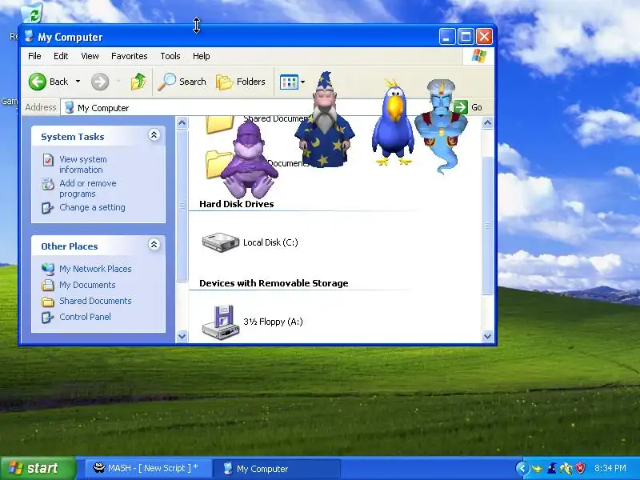Click the Bonzi purple gorilla character
Screen dimensions: 640x480
pyautogui.click(x=249, y=160)
